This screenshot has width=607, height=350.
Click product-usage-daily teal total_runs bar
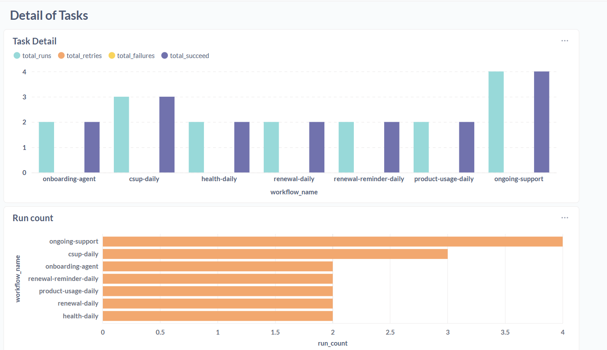421,147
